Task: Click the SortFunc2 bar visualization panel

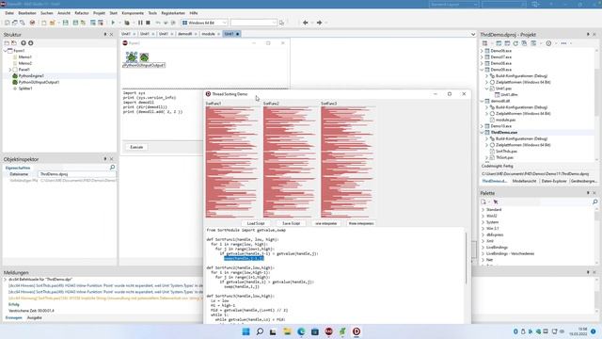Action: [291, 162]
